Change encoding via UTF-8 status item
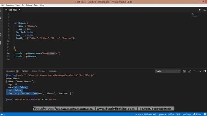 point(171,114)
